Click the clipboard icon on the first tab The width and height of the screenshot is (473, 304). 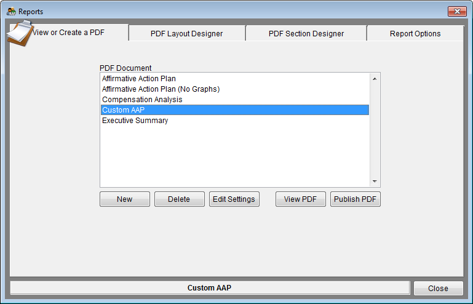[x=20, y=33]
